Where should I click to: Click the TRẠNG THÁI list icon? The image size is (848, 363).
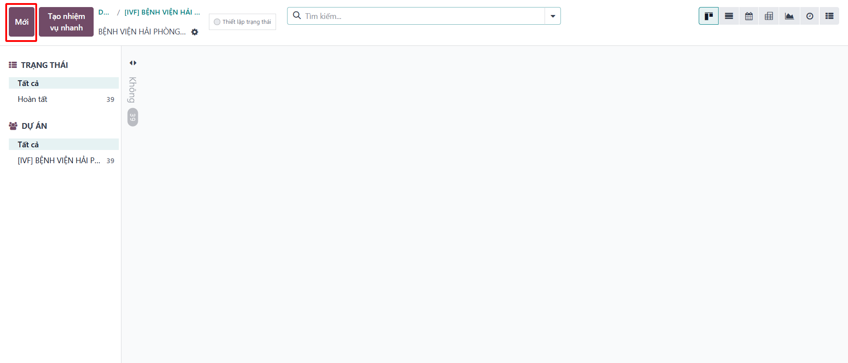tap(13, 65)
